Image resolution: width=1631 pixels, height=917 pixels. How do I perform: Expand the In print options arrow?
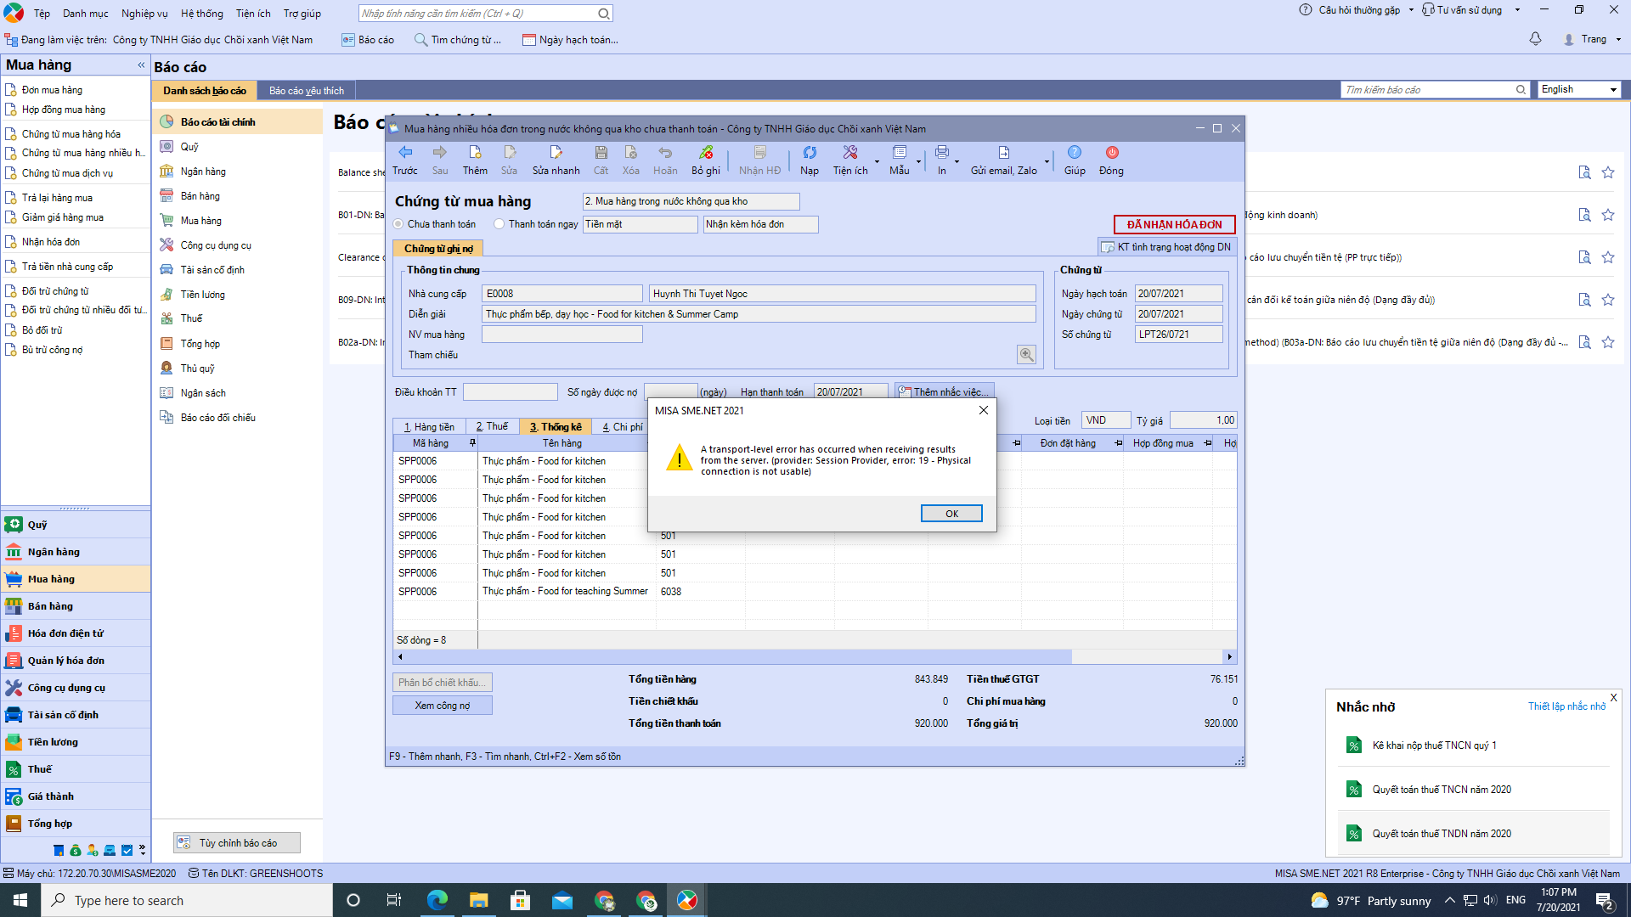(957, 161)
